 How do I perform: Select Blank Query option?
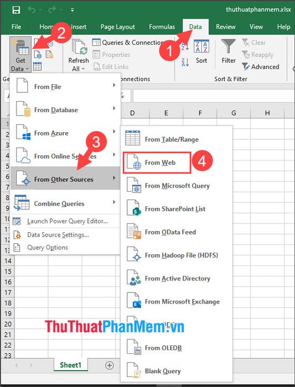177,371
